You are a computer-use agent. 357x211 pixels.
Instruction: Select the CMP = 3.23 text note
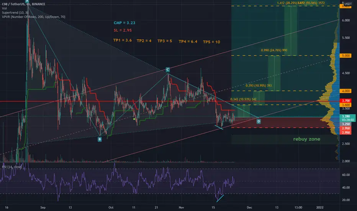point(124,23)
